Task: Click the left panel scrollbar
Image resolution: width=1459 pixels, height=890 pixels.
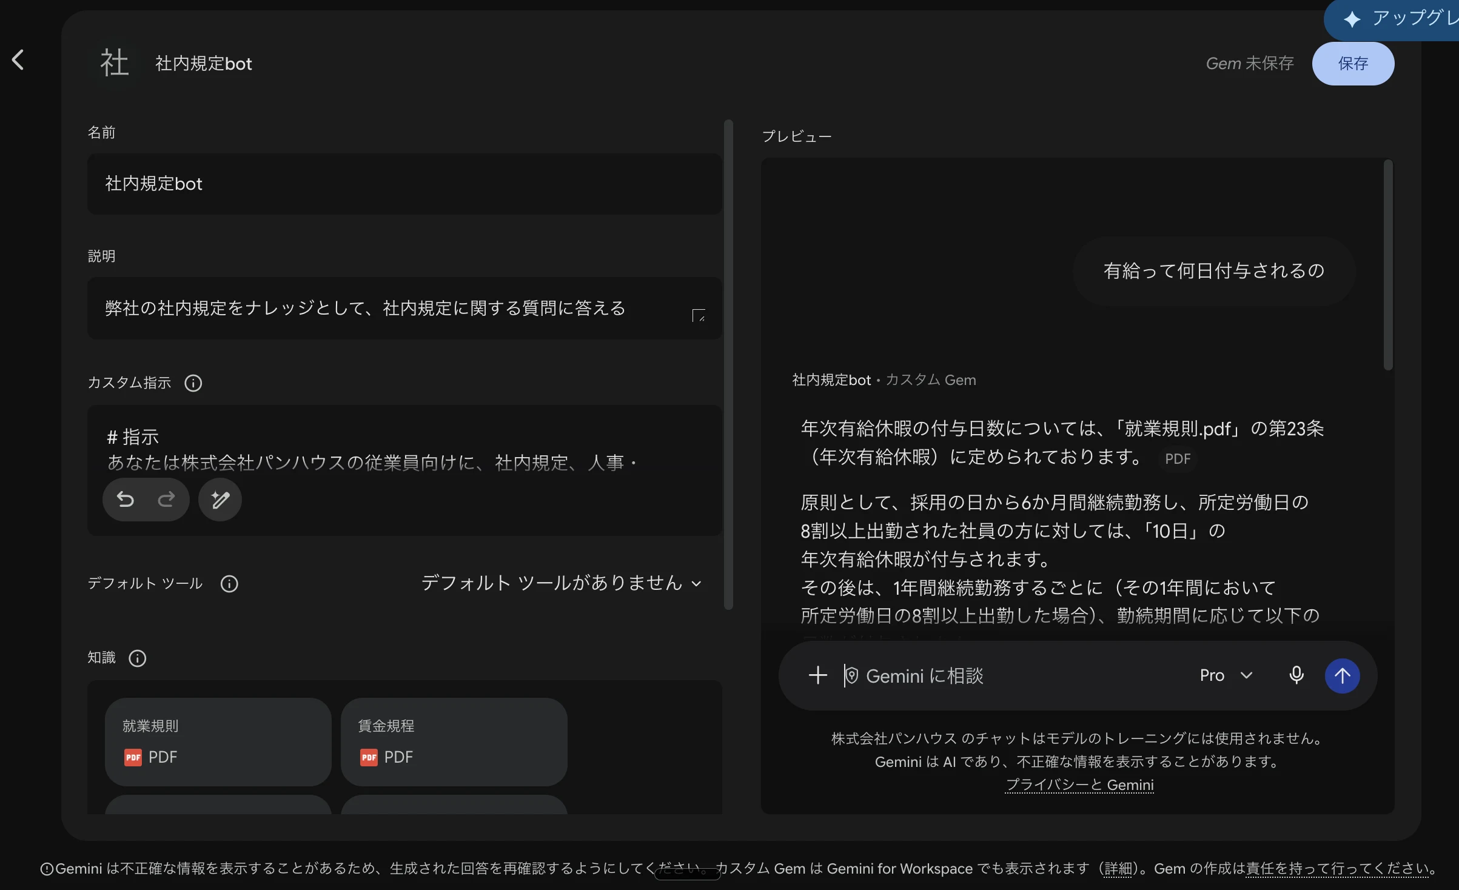Action: pos(728,364)
